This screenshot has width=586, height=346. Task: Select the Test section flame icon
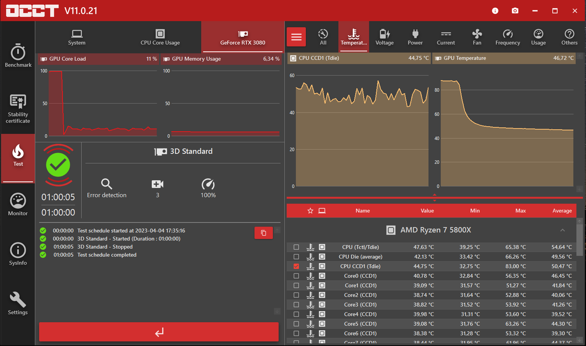coord(18,152)
